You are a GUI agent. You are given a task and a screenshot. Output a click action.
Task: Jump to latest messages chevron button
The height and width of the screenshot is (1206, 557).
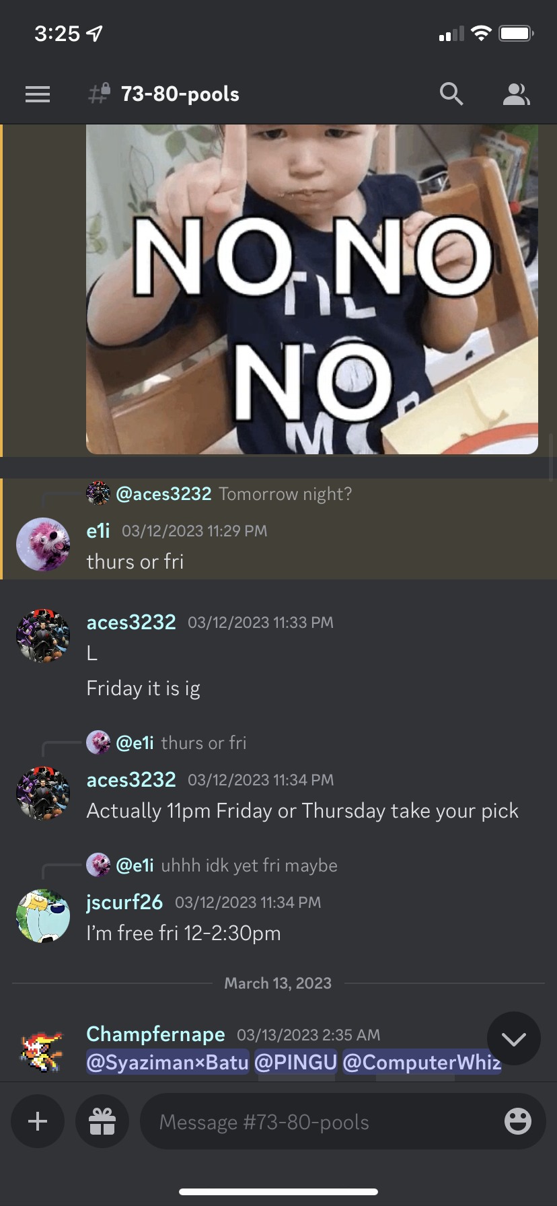(514, 1039)
